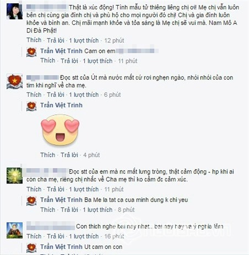Click Trần Việt Trinh avatar beside "Ut cam on con" reply
249x255 pixels.
31,248
